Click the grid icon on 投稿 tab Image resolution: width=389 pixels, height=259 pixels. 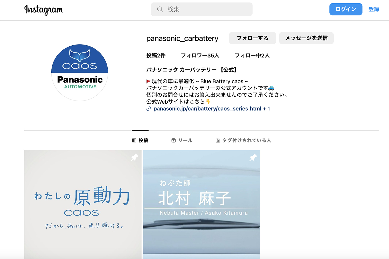(134, 140)
